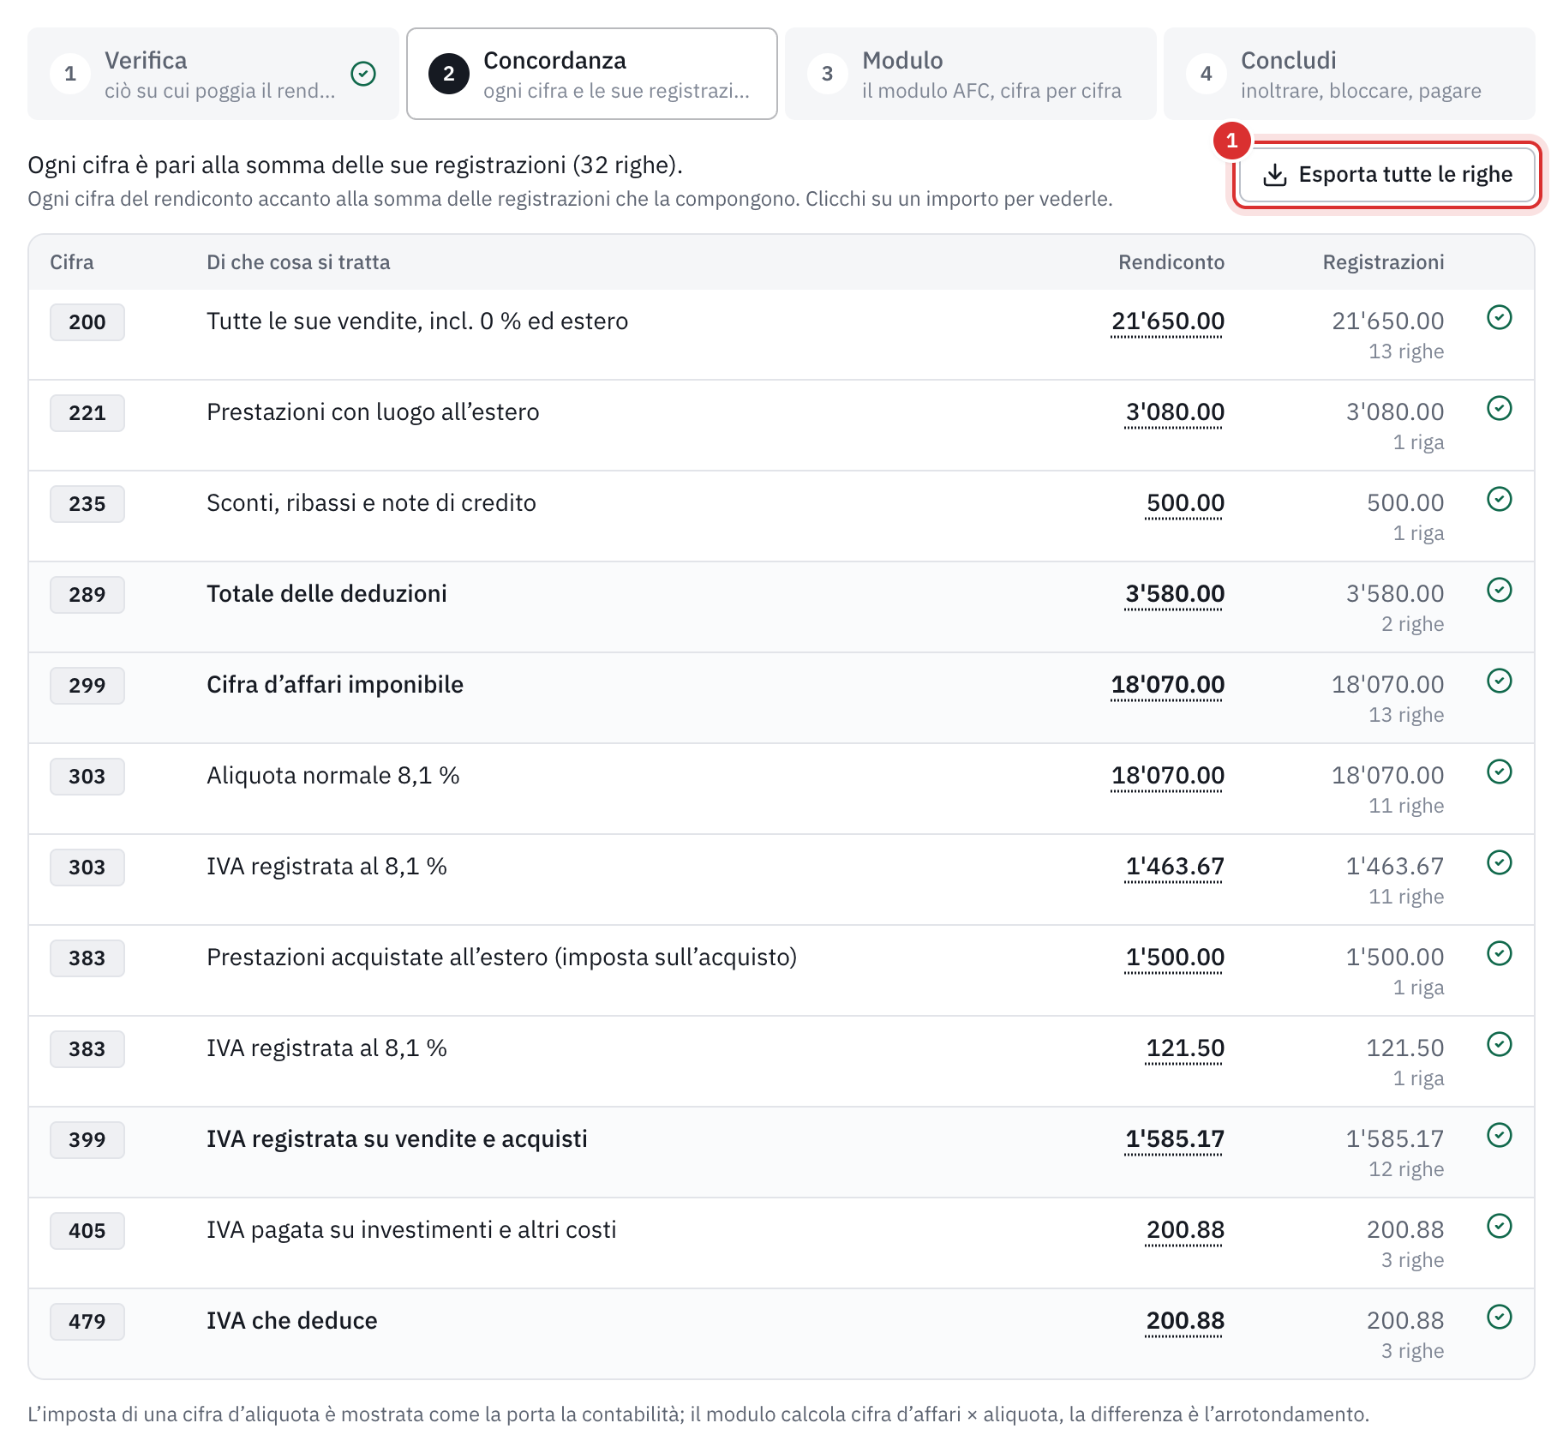Click check icon for Prestazioni con luogo all'estero
Viewport: 1563px width, 1447px height.
pos(1500,409)
